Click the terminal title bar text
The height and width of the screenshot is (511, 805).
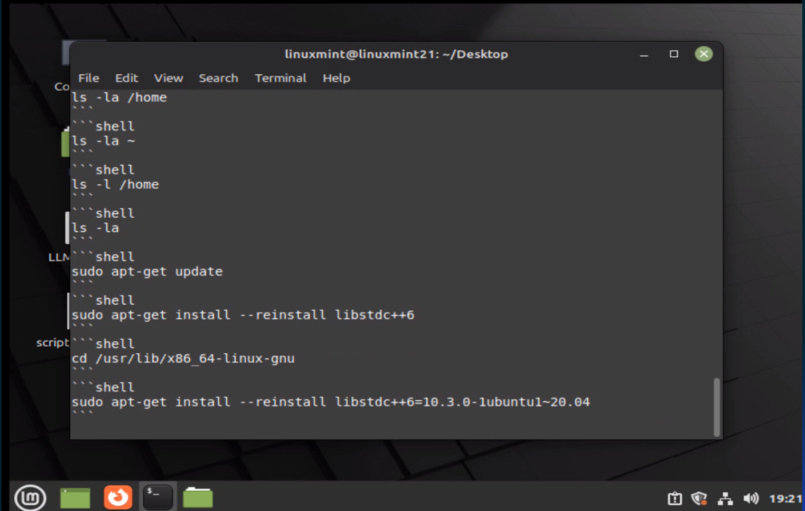[x=397, y=54]
